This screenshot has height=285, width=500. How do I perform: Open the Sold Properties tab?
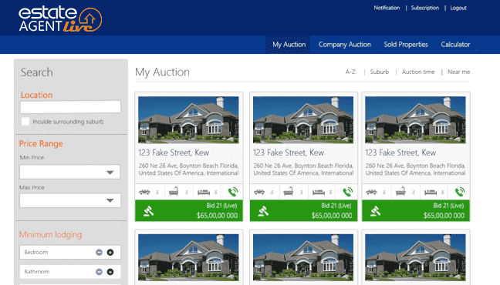point(406,45)
